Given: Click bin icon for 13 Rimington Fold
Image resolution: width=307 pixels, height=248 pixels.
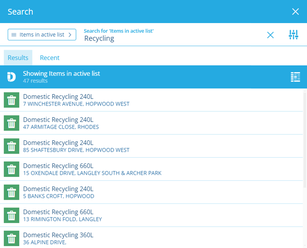Looking at the screenshot, I should point(12,215).
